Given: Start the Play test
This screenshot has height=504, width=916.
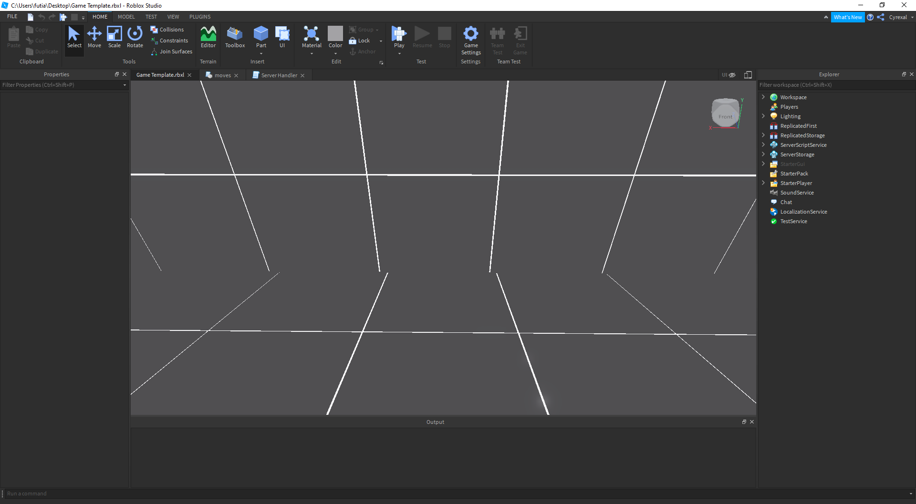Looking at the screenshot, I should coord(399,34).
